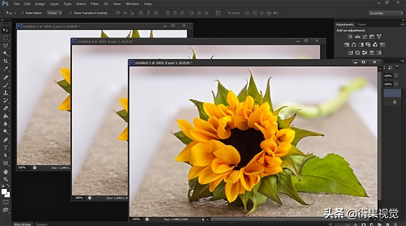Pick the Lasso tool
Image resolution: width=406 pixels, height=226 pixels.
coord(6,46)
